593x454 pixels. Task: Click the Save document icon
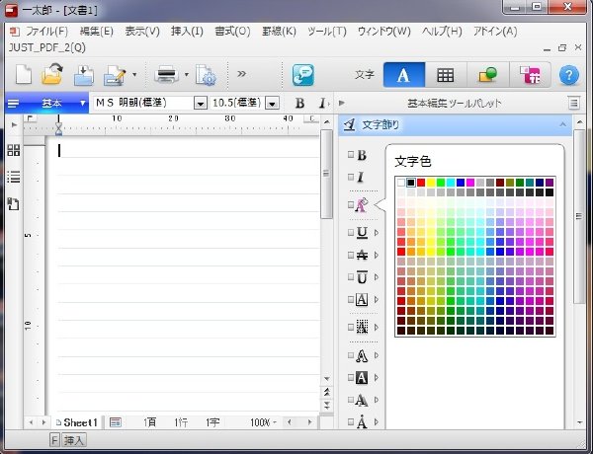[84, 75]
